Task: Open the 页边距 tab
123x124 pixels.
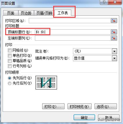Action: [26, 13]
